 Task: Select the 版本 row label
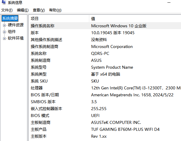point(35,33)
